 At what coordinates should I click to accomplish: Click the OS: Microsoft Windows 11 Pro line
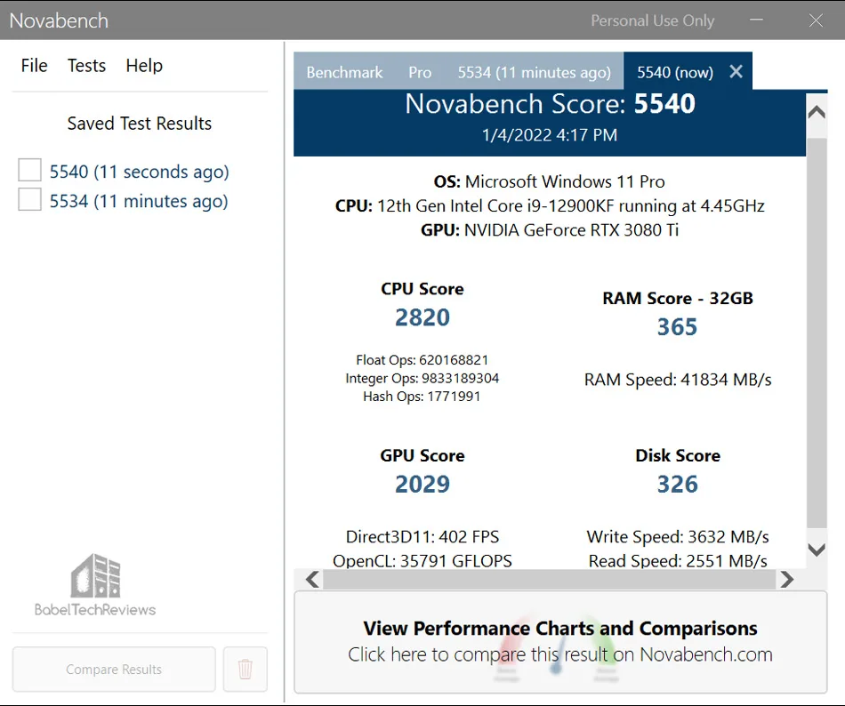549,181
